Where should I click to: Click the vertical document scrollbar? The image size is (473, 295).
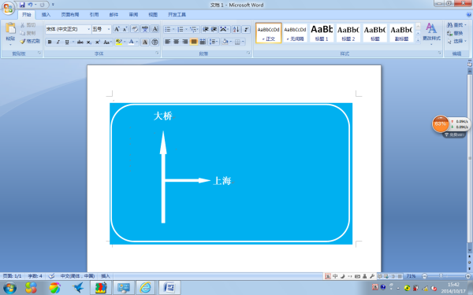click(x=469, y=158)
